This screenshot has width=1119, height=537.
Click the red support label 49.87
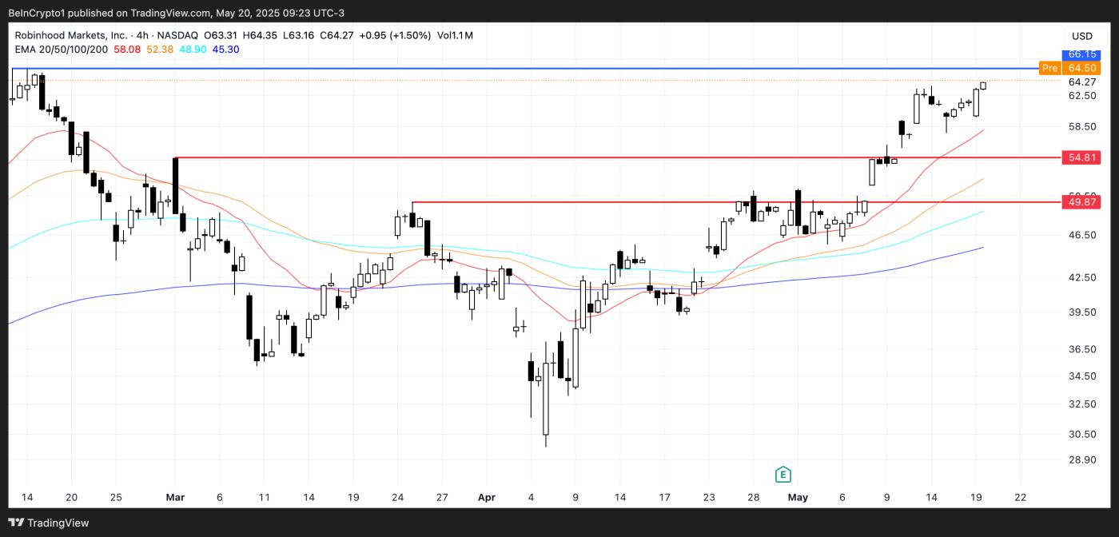click(x=1081, y=202)
